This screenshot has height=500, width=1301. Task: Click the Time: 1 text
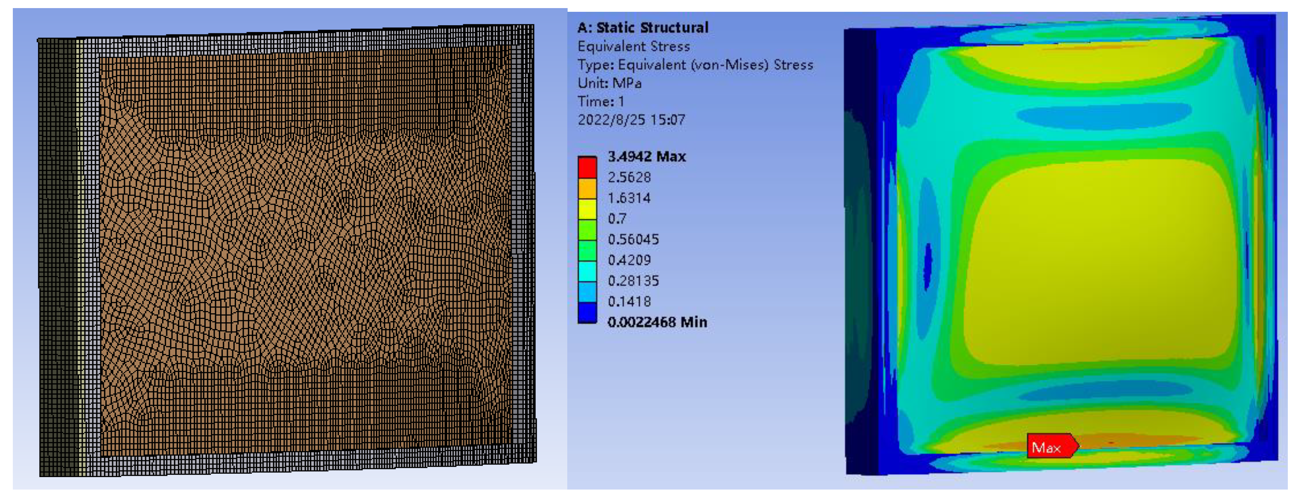[x=600, y=101]
